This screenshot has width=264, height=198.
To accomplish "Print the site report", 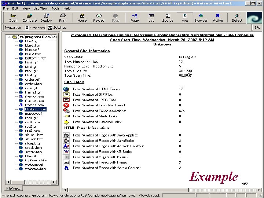I will [63, 18].
